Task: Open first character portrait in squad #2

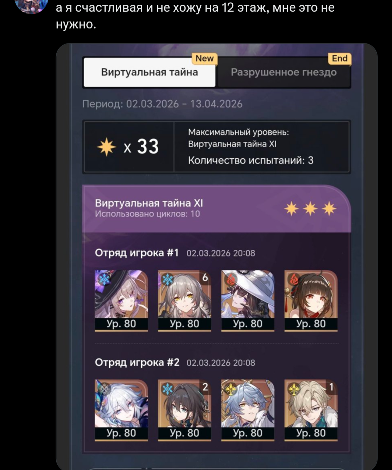Action: pyautogui.click(x=121, y=410)
